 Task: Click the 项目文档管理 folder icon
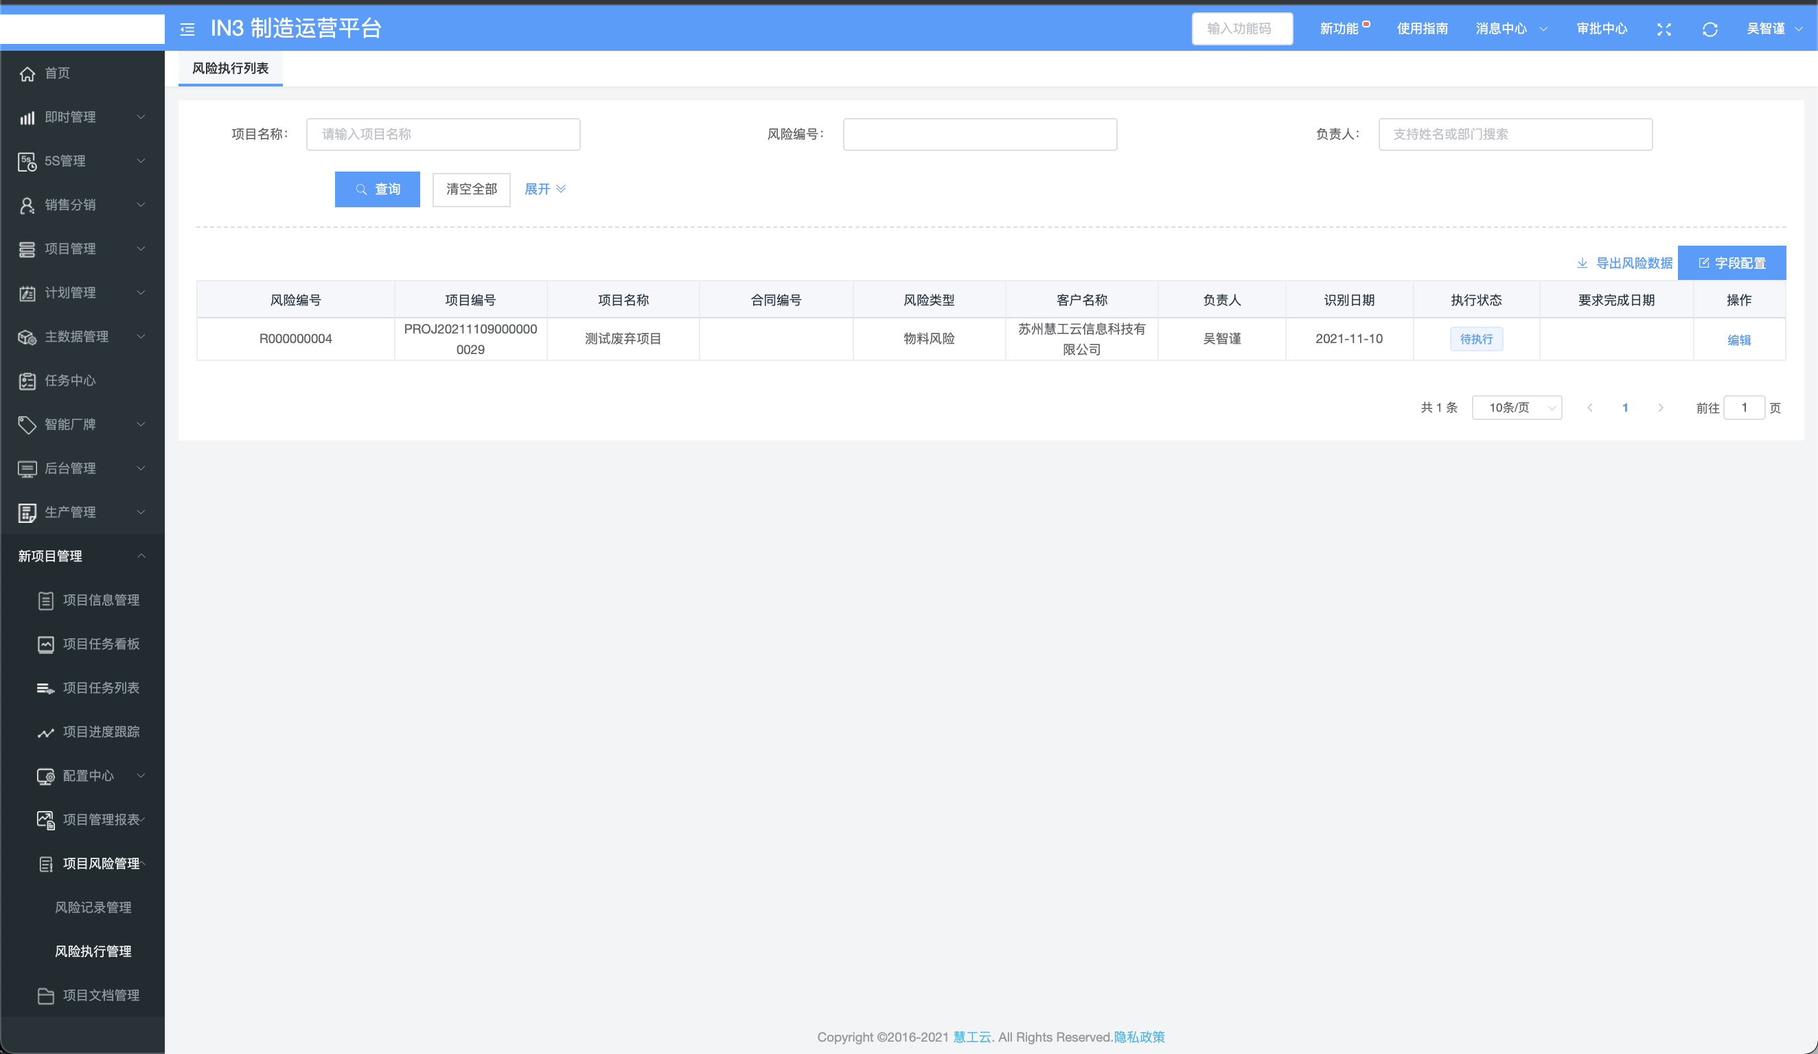[46, 996]
